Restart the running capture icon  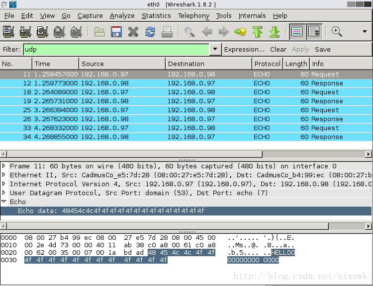pos(77,32)
